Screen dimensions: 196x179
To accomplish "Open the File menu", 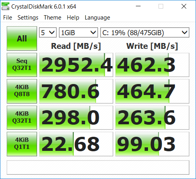I will coord(7,18).
